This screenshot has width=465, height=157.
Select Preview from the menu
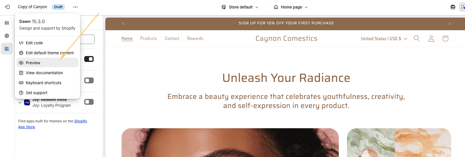click(47, 63)
